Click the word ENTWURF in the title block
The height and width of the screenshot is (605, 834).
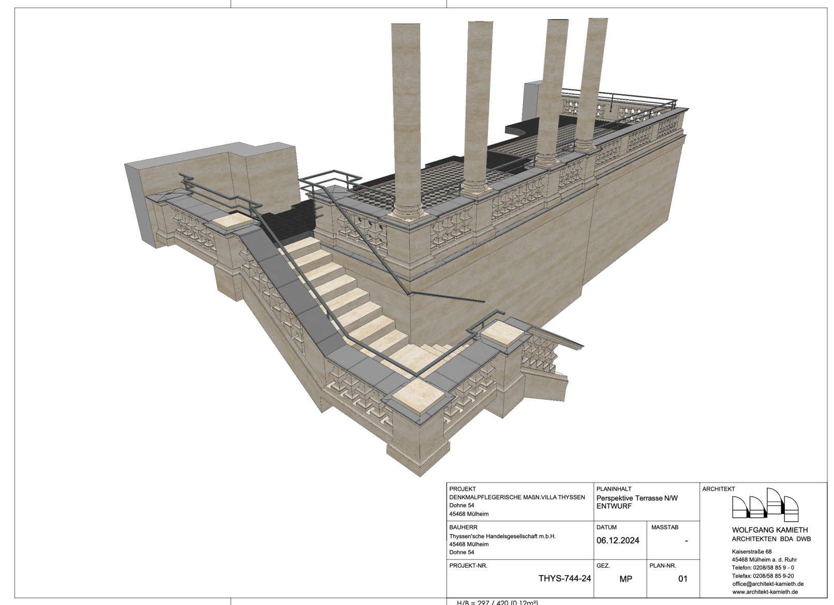tap(614, 506)
